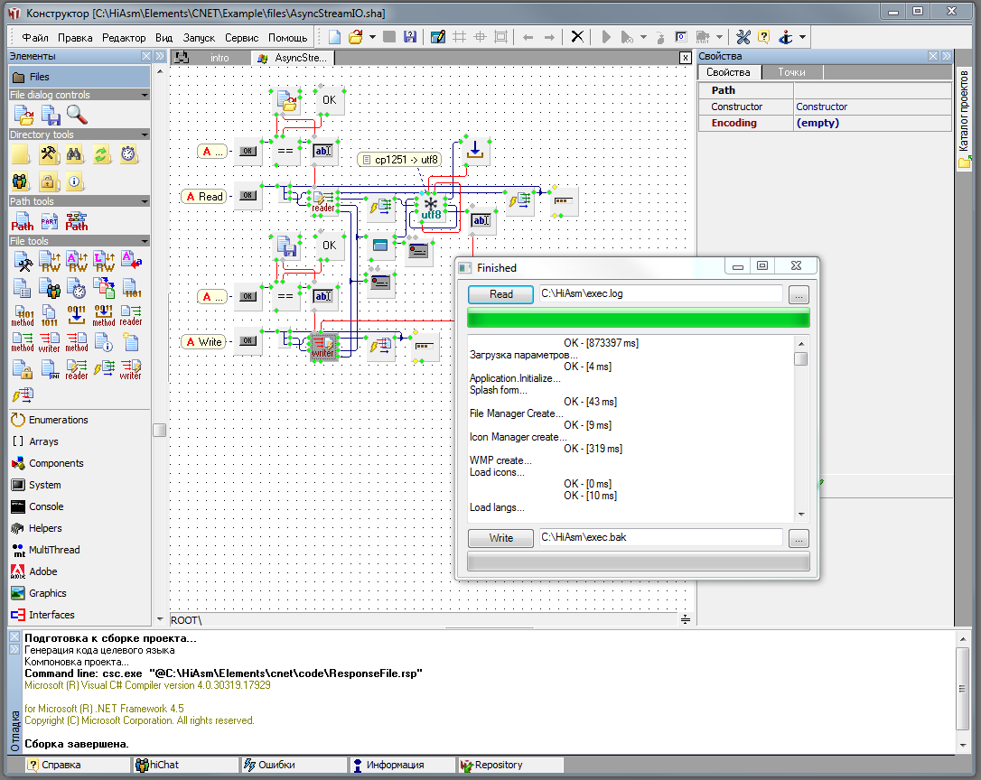Open the Сервис menu
Viewport: 981px width, 780px height.
(x=241, y=38)
